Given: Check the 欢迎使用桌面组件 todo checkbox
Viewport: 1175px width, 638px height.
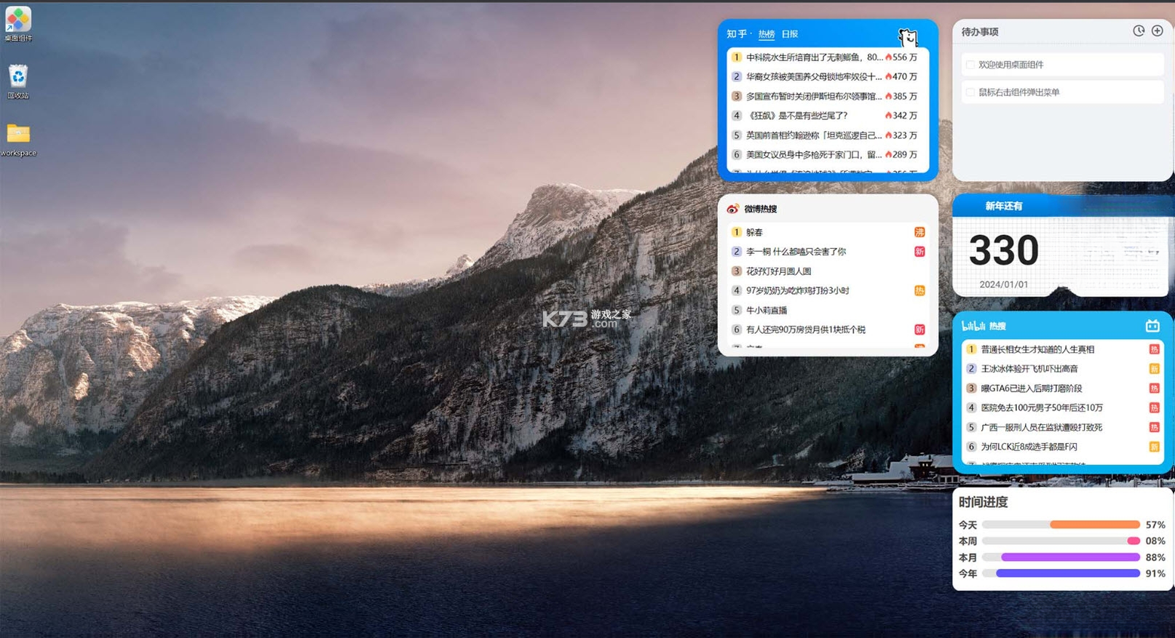Looking at the screenshot, I should (x=970, y=65).
